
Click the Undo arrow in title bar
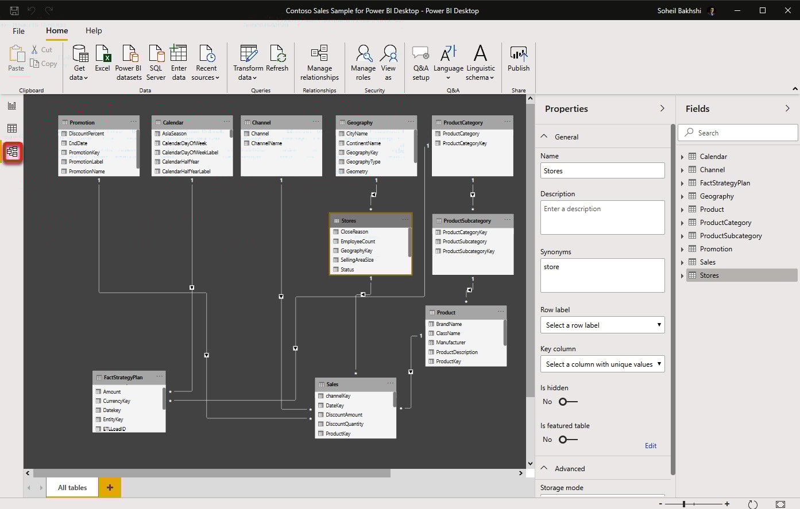[x=32, y=10]
